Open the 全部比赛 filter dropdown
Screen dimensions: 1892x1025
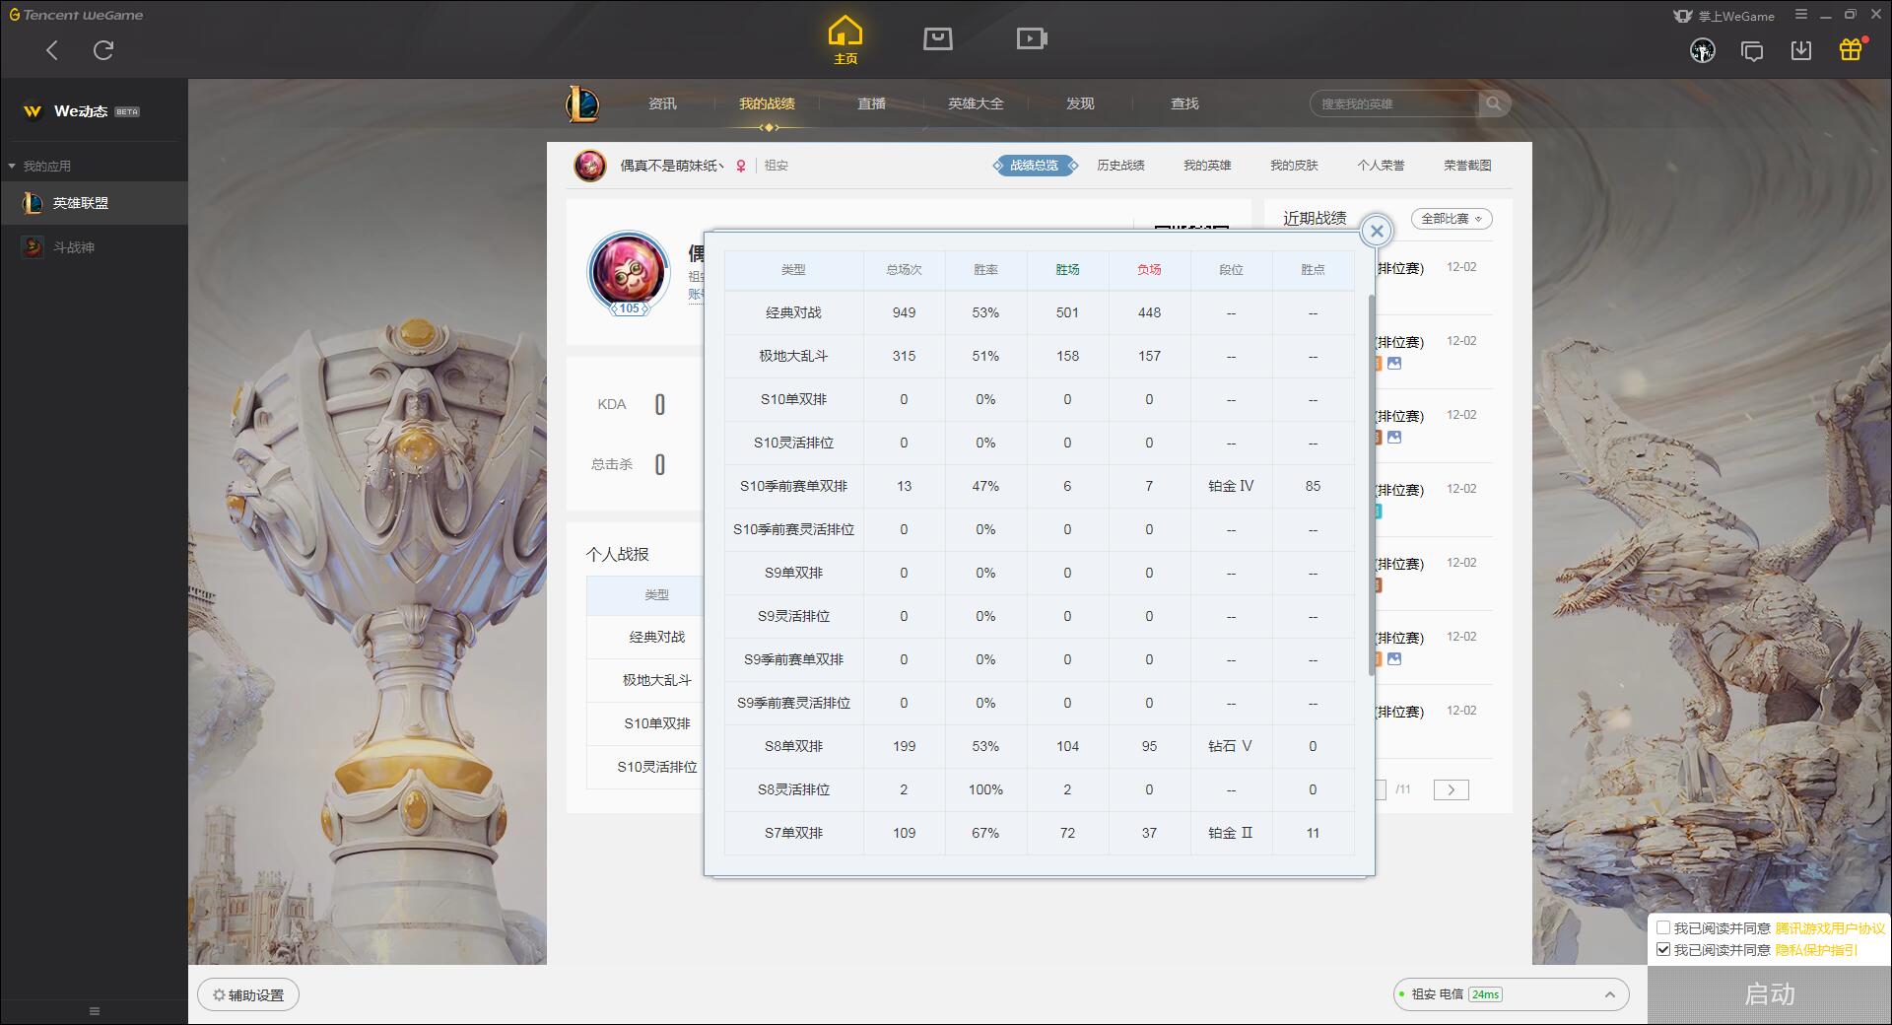[x=1452, y=219]
